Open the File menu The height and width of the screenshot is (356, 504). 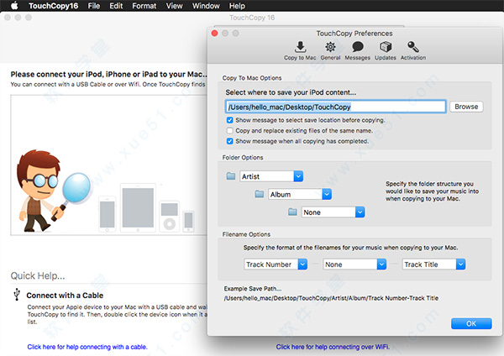tap(94, 6)
